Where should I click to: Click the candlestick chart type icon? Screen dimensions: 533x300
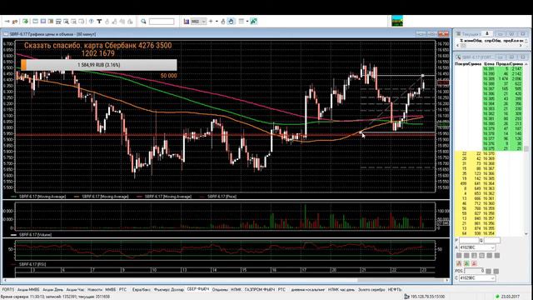187,22
